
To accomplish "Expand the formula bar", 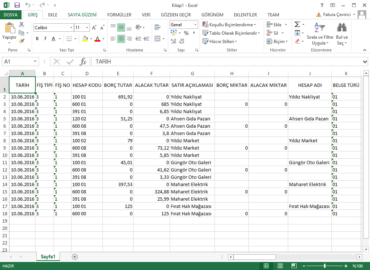I will point(365,62).
